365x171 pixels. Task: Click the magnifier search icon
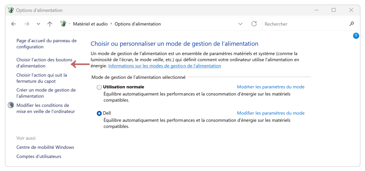tap(352, 24)
